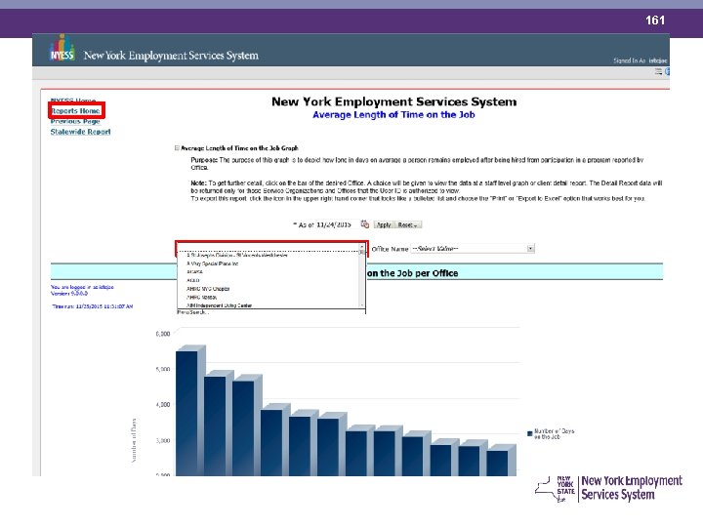Screen dimensions: 703x527
Task: Open the Reset button's dropdown menu
Action: pos(407,224)
